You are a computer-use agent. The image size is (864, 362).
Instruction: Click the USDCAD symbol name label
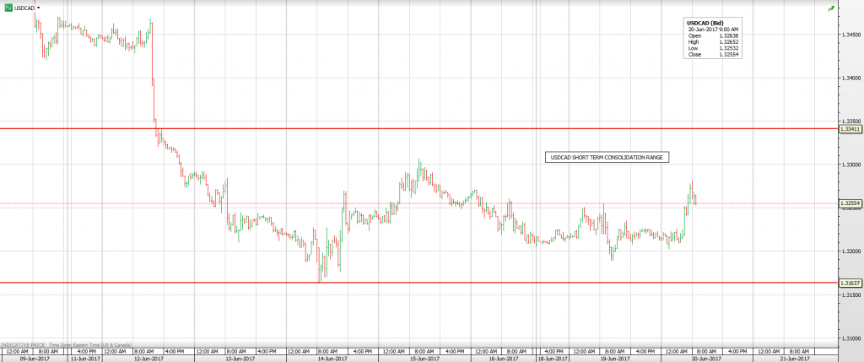[24, 7]
